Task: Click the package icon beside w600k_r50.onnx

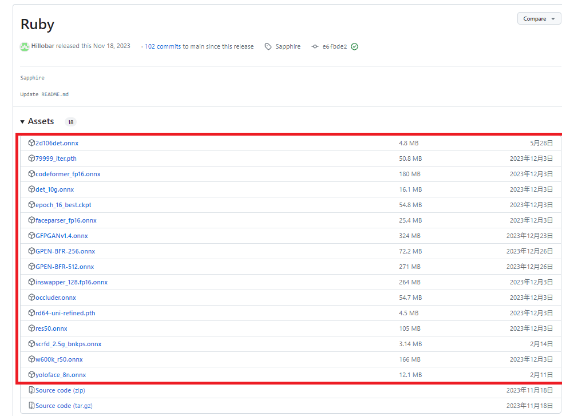Action: [31, 359]
